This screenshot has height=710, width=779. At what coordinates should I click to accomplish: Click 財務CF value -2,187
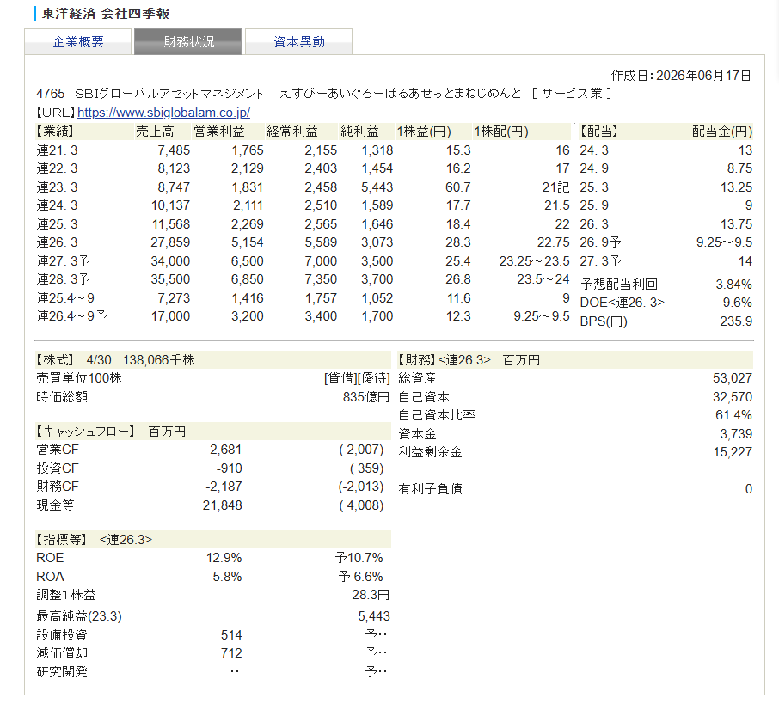pyautogui.click(x=224, y=487)
